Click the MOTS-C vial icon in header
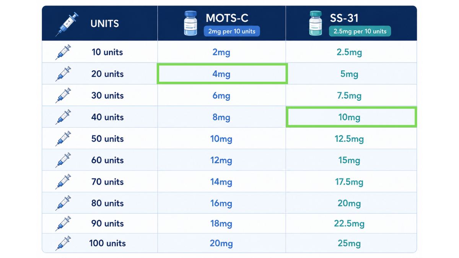This screenshot has width=459, height=258. [x=190, y=24]
